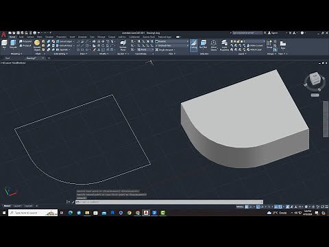This screenshot has height=247, width=329.
Task: Toggle the grid display in status bar
Action: (247, 207)
